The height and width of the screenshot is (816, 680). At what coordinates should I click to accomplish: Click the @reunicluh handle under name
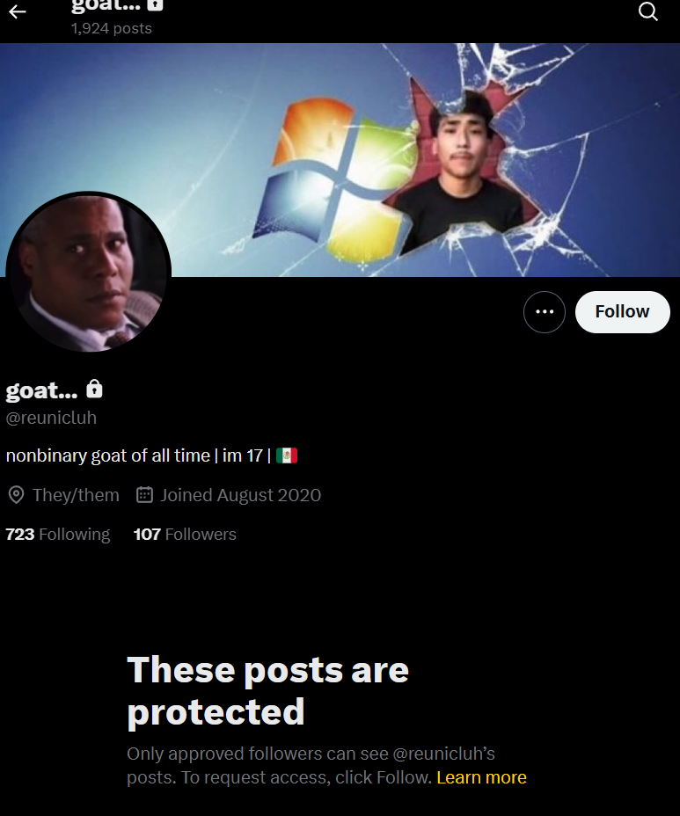(x=51, y=418)
